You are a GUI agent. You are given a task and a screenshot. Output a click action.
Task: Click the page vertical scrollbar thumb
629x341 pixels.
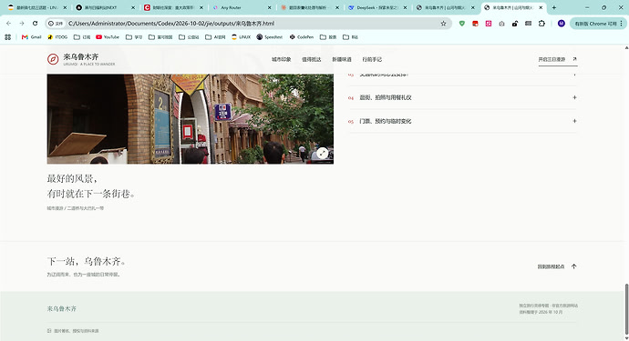tap(626, 309)
